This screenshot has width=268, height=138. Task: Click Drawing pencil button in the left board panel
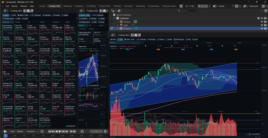(56, 15)
